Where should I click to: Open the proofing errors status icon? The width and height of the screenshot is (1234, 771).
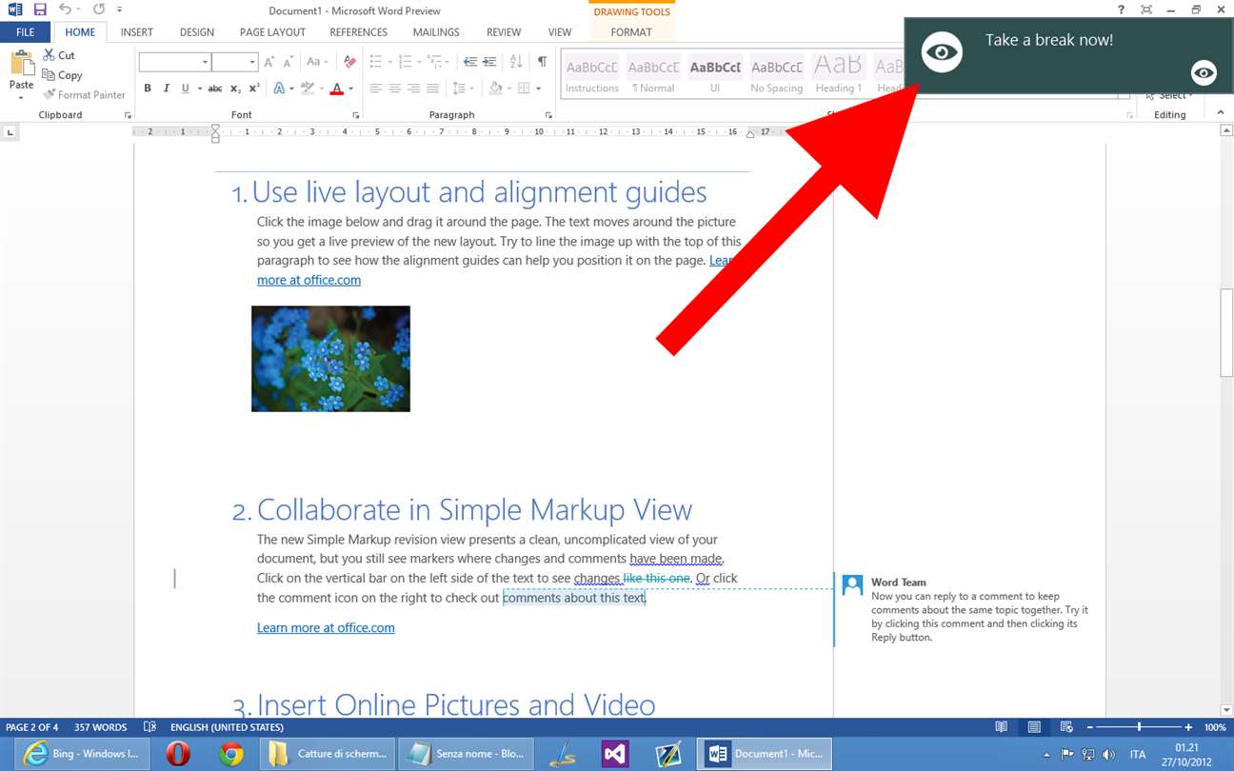click(149, 727)
